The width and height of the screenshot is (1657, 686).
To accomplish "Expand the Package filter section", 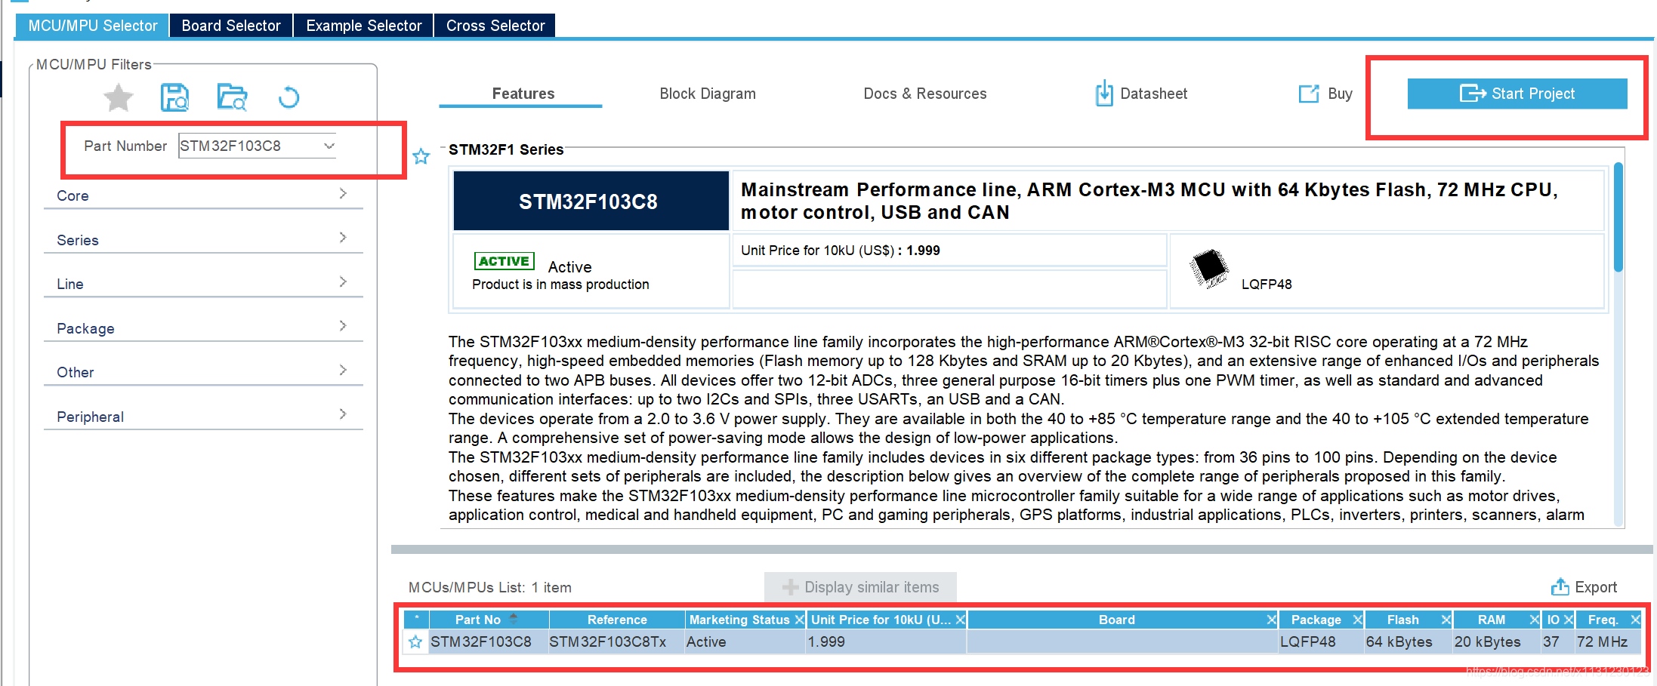I will tap(203, 328).
